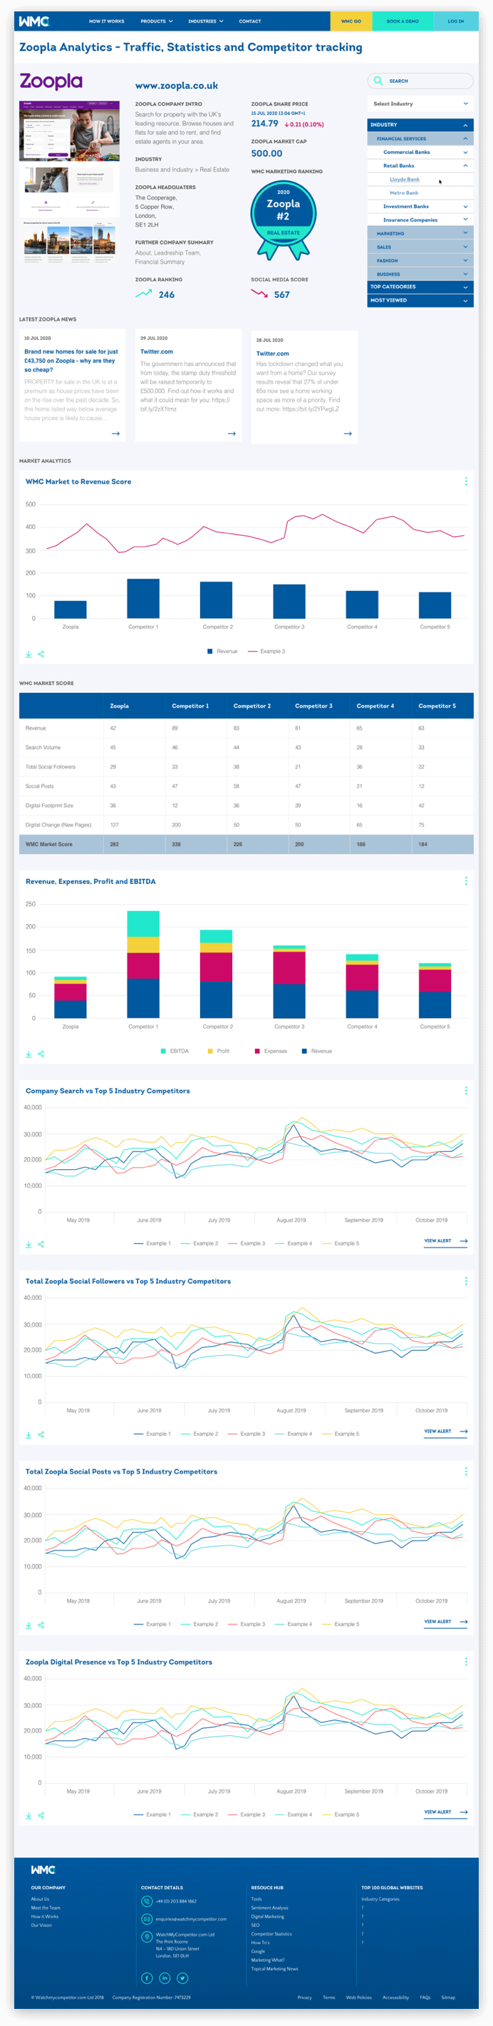Click the Zoopla WMC Market Score value 282
Screen dimensions: 493x2026
[115, 844]
